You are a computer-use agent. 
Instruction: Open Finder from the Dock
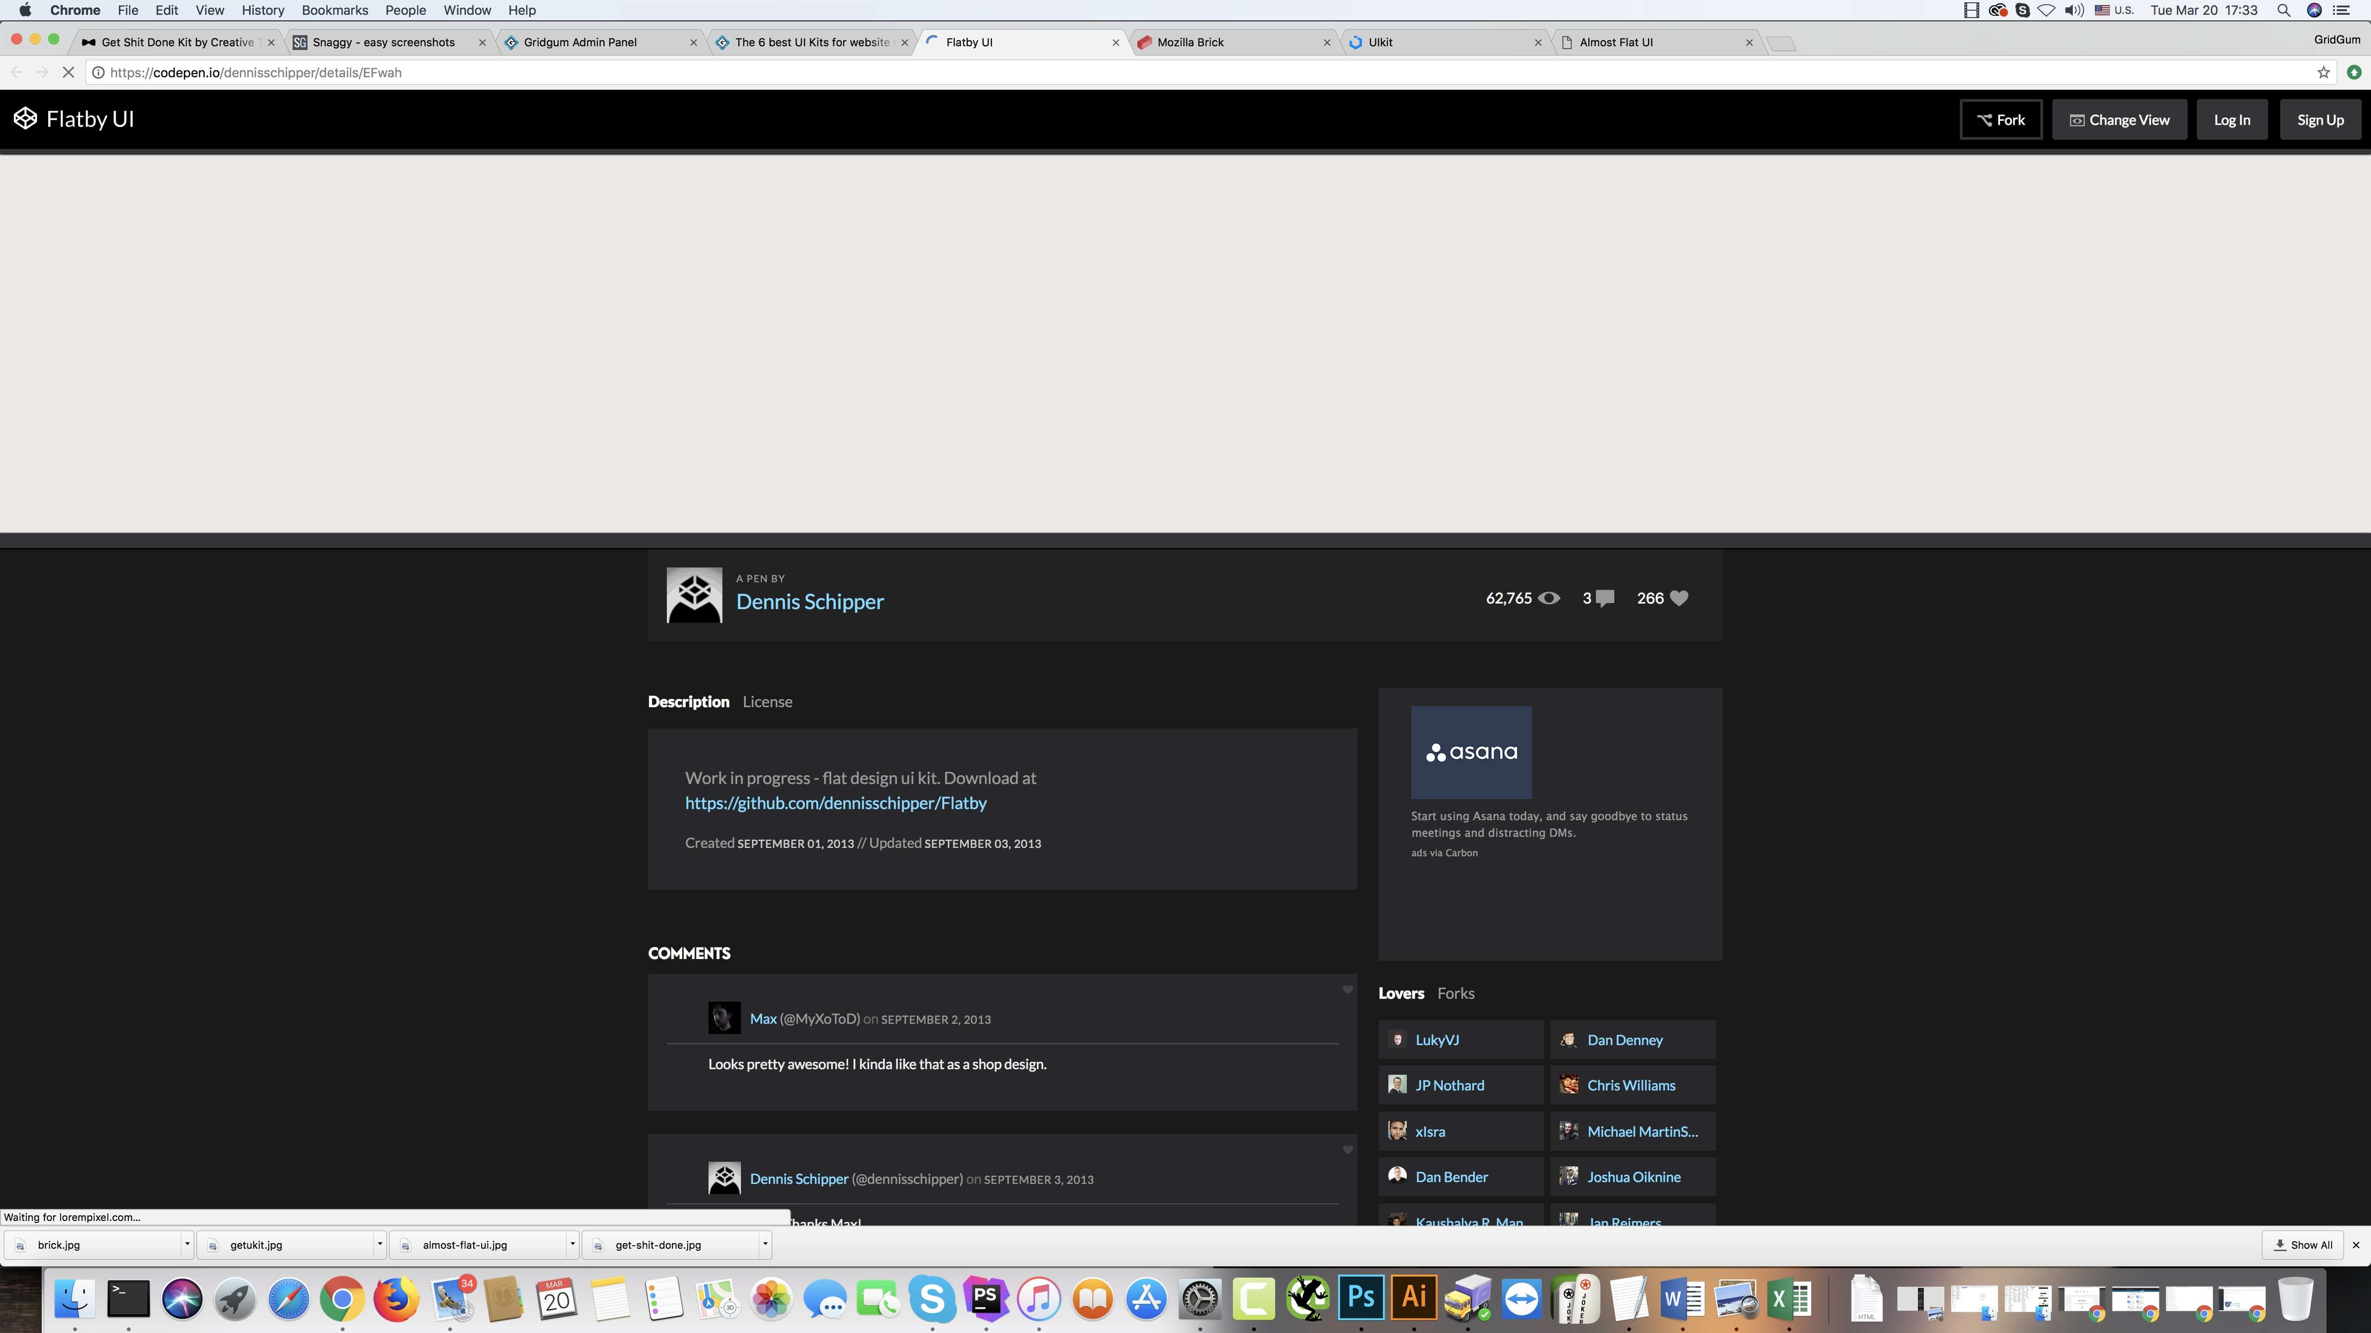tap(75, 1299)
